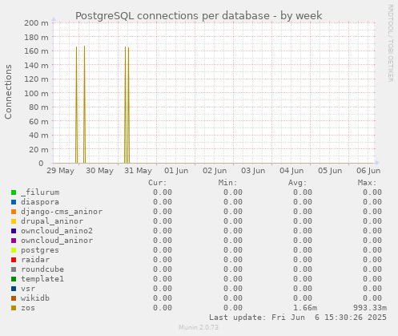This screenshot has width=398, height=336.
Task: Select the wikidb legend label
Action: click(35, 298)
